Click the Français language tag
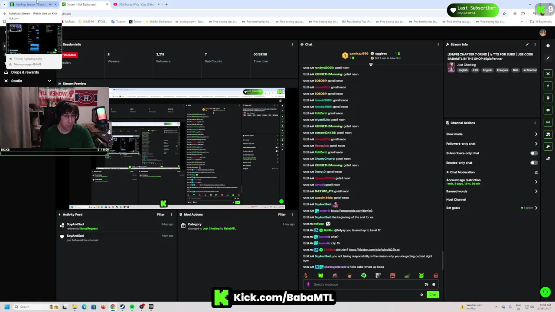The width and height of the screenshot is (555, 312). 502,70
